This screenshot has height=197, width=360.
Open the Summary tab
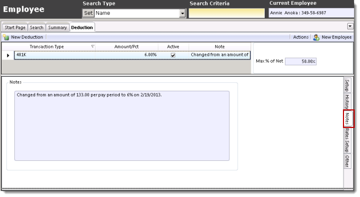[x=58, y=28]
